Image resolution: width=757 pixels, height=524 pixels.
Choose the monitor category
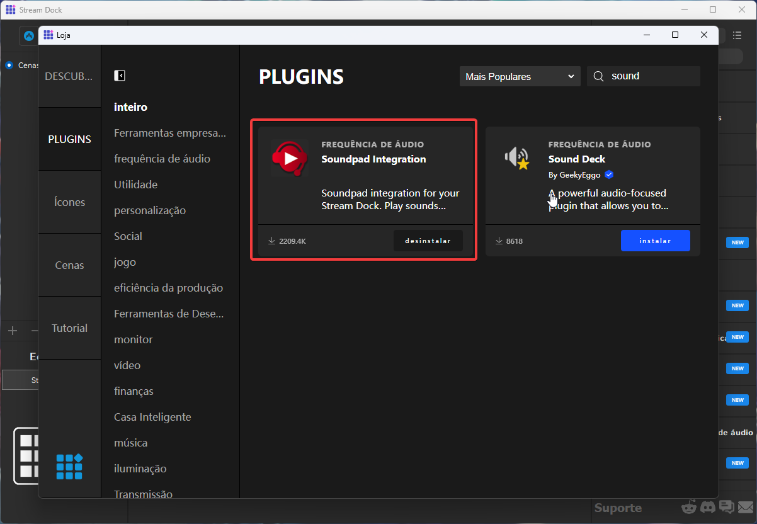133,339
